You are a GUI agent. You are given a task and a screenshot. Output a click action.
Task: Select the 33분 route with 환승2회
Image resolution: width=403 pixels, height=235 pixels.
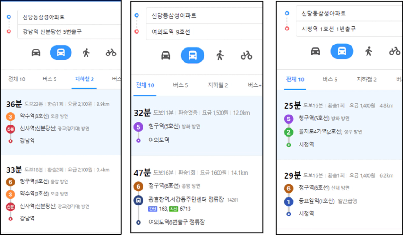[x=61, y=194]
